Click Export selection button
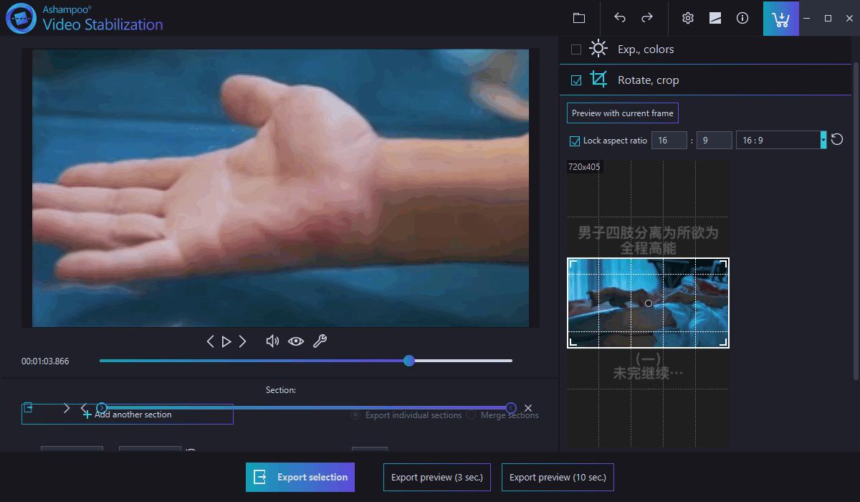 (x=300, y=477)
